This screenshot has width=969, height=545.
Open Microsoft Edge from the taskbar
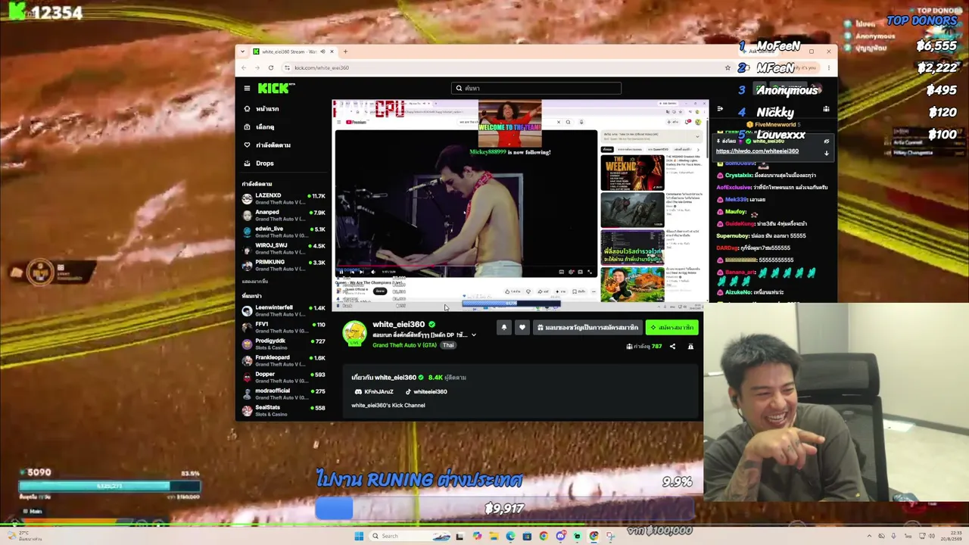pos(510,536)
